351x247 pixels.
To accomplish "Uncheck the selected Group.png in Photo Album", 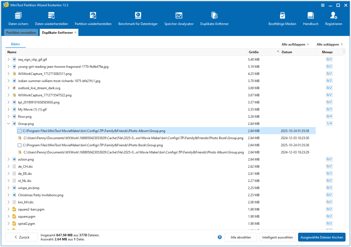I will pos(19,131).
